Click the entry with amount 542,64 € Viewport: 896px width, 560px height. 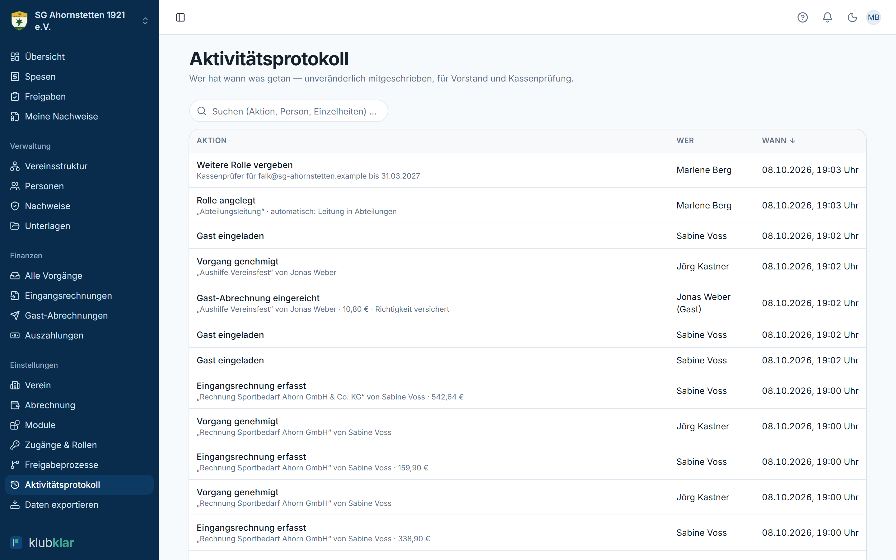tap(527, 391)
